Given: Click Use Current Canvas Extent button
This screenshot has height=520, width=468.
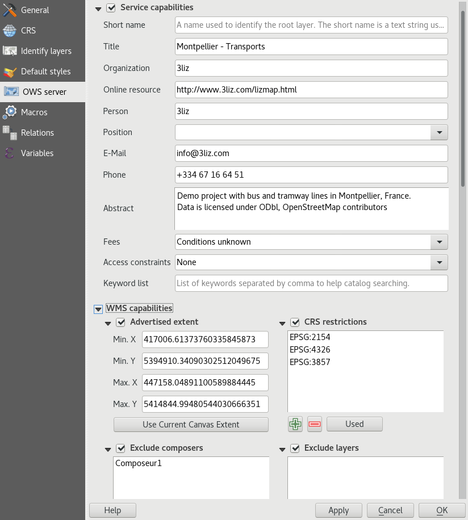Looking at the screenshot, I should click(x=191, y=425).
